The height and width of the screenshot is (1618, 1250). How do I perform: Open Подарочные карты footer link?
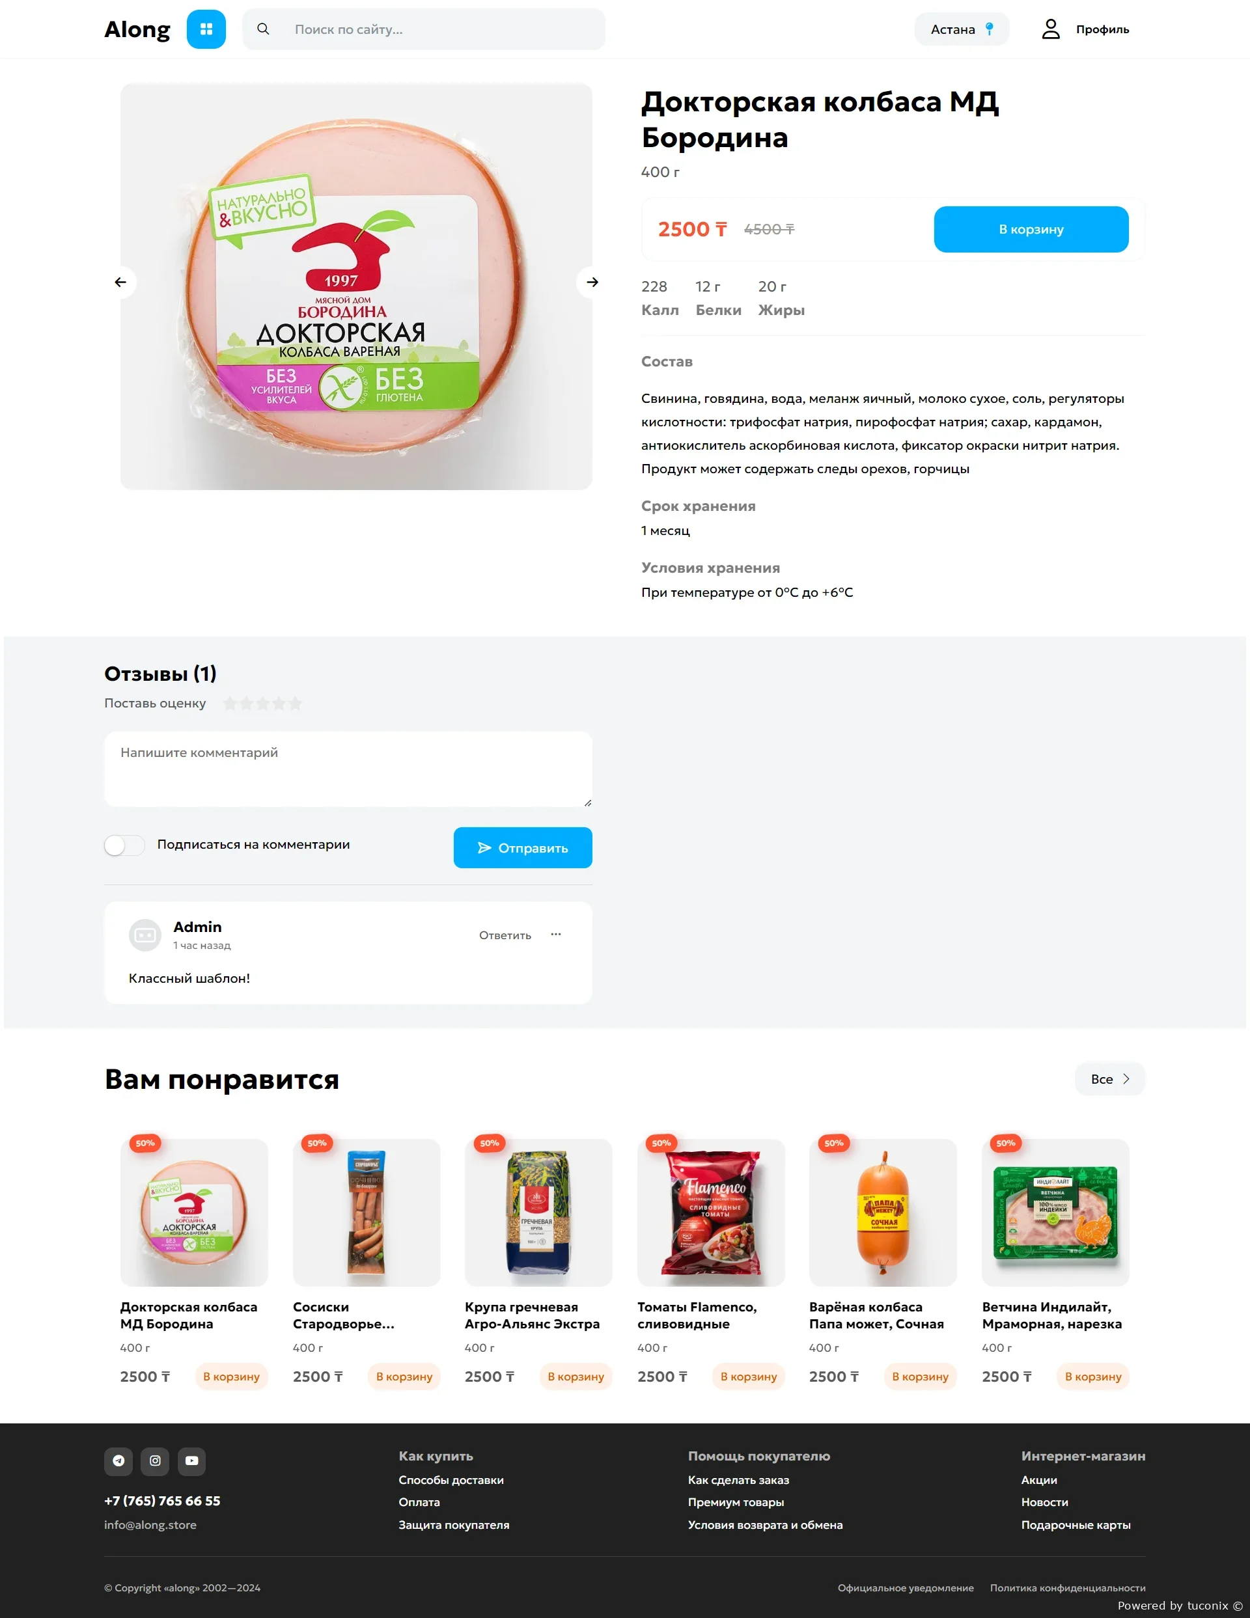click(x=1075, y=1526)
